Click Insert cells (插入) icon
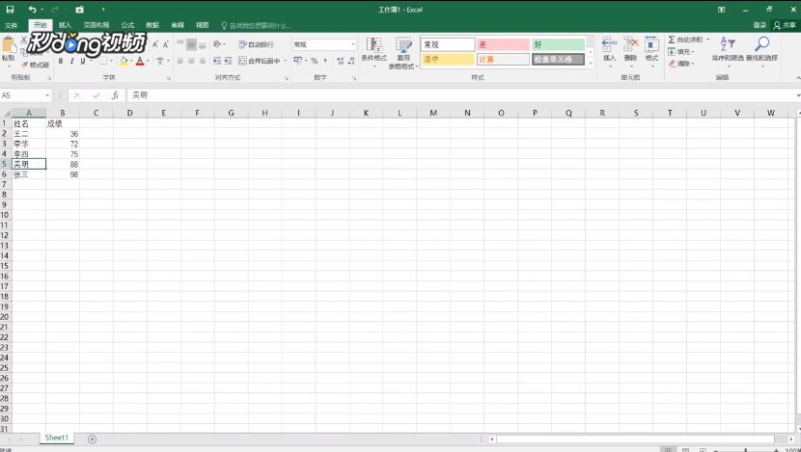The height and width of the screenshot is (452, 801). 609,44
